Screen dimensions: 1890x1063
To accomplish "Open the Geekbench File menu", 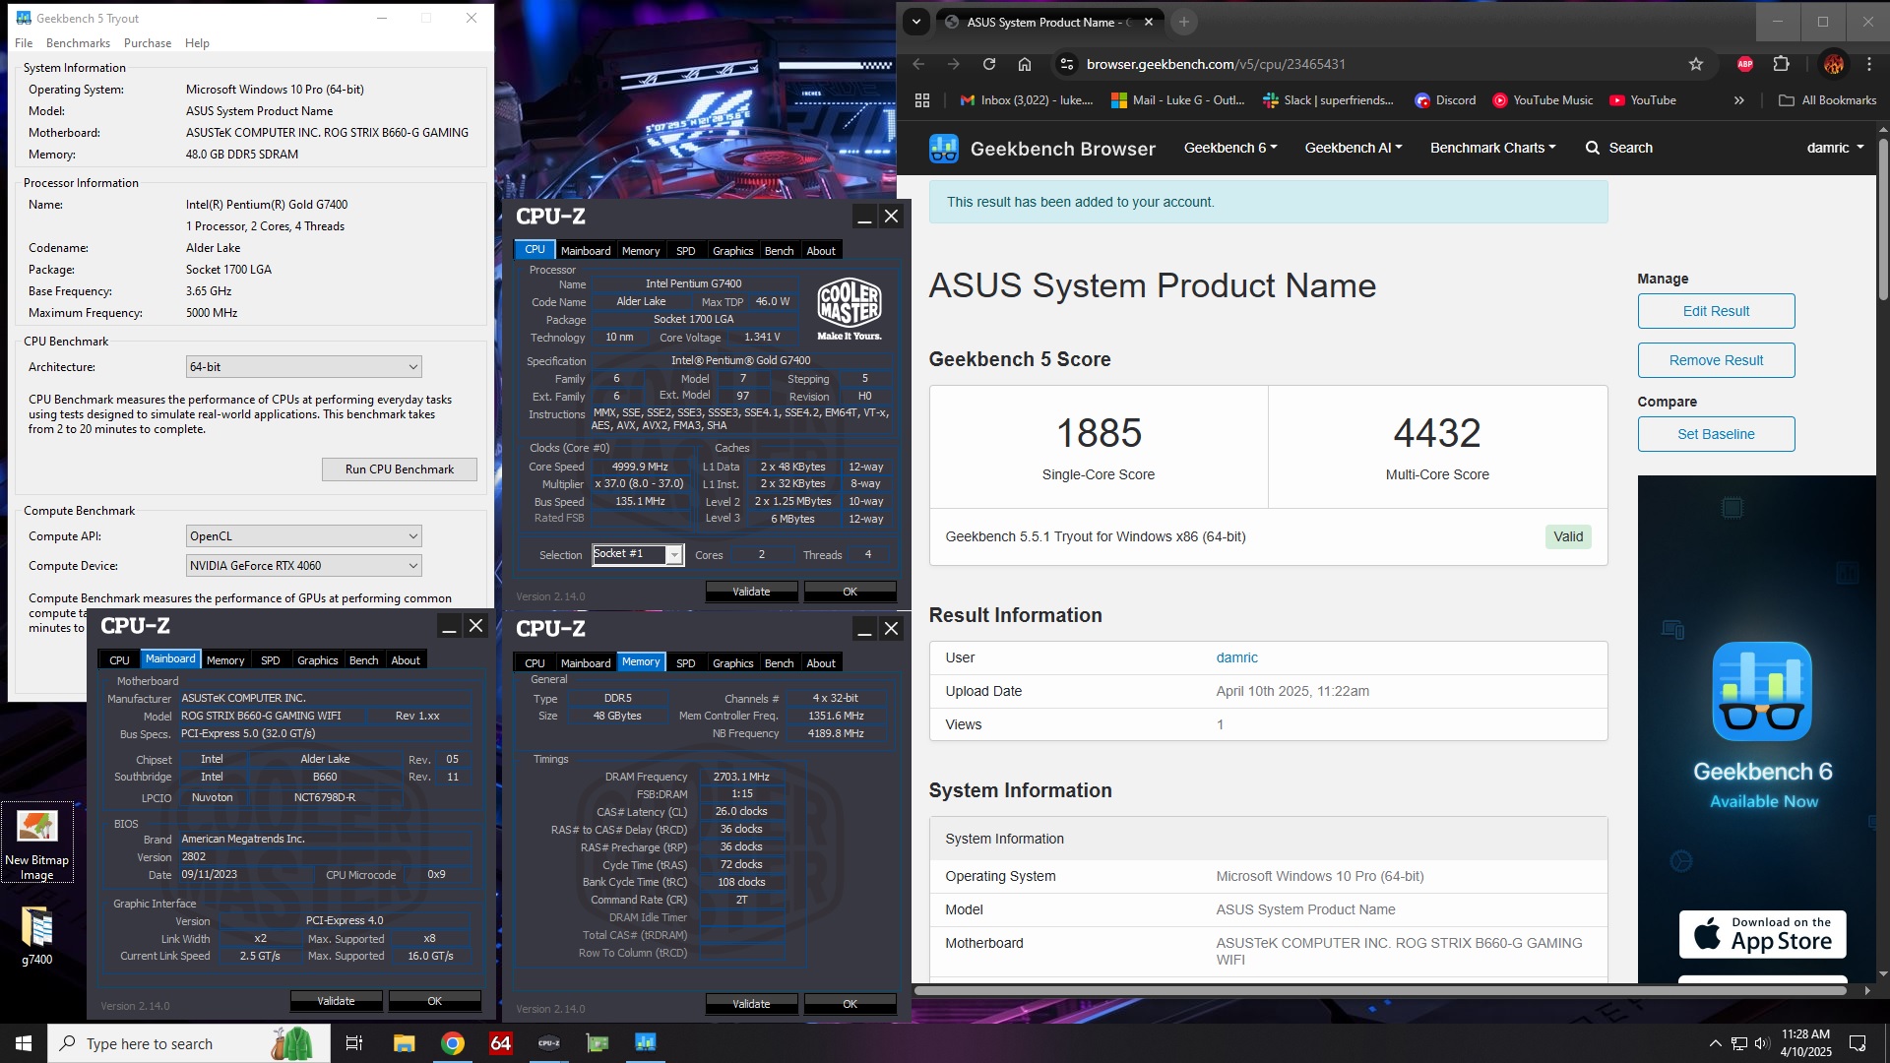I will tap(24, 43).
